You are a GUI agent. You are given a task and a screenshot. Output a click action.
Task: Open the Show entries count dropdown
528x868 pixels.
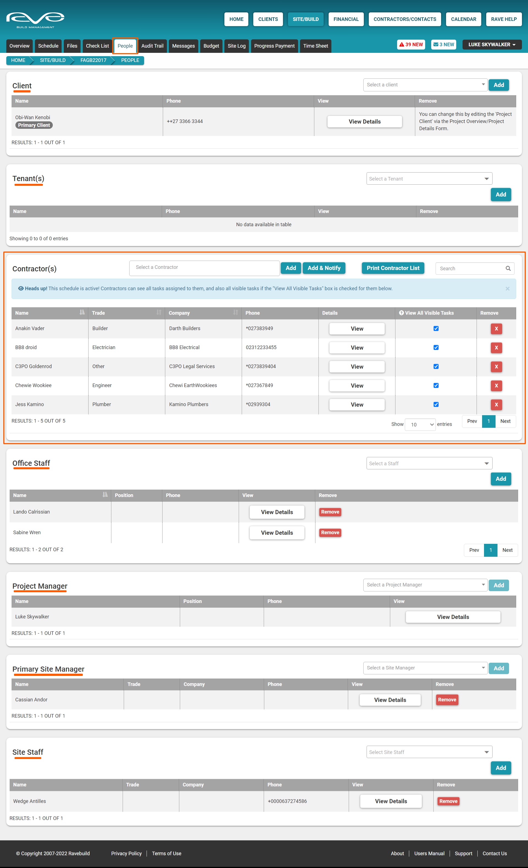420,424
